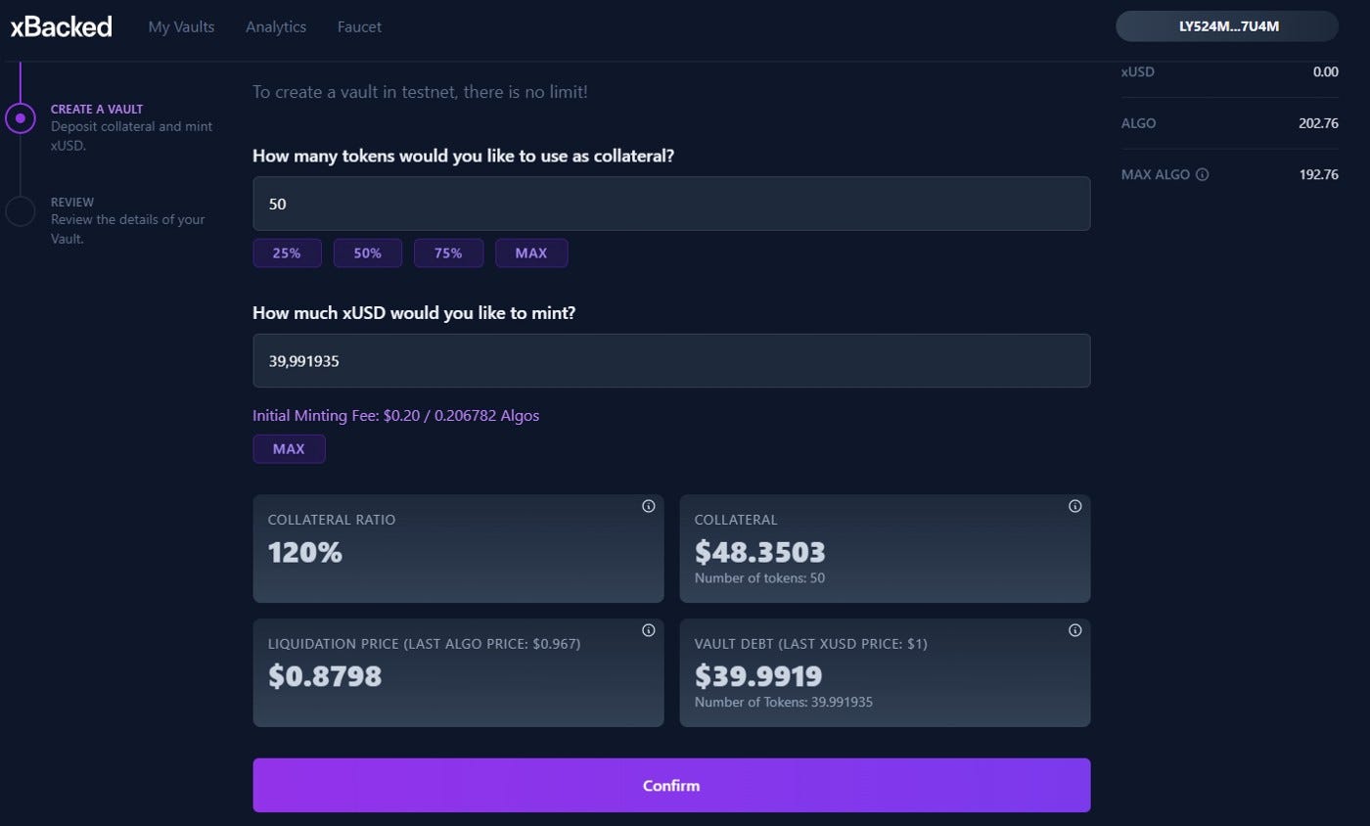
Task: Click the xBacked logo
Action: (x=62, y=27)
